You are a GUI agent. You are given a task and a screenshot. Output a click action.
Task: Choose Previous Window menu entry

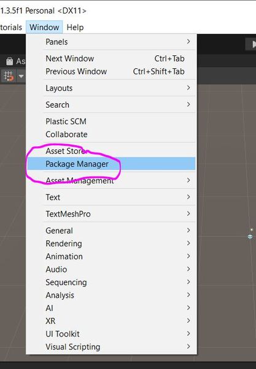tap(111, 71)
